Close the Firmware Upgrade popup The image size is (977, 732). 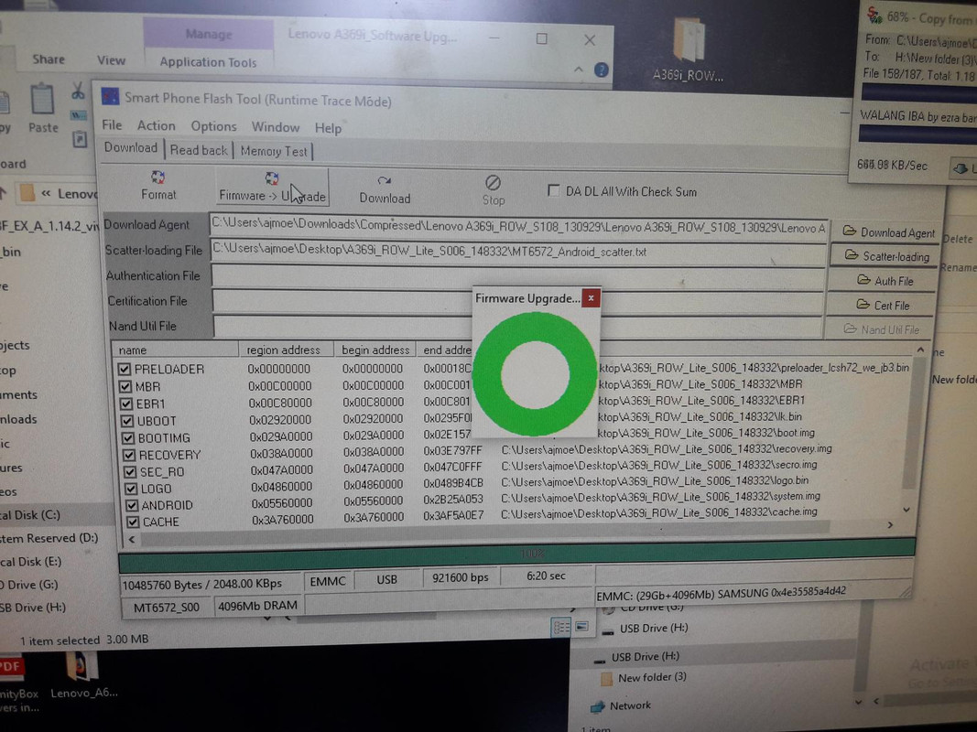click(x=591, y=298)
